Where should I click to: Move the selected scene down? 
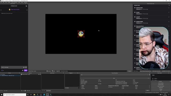click(6, 91)
